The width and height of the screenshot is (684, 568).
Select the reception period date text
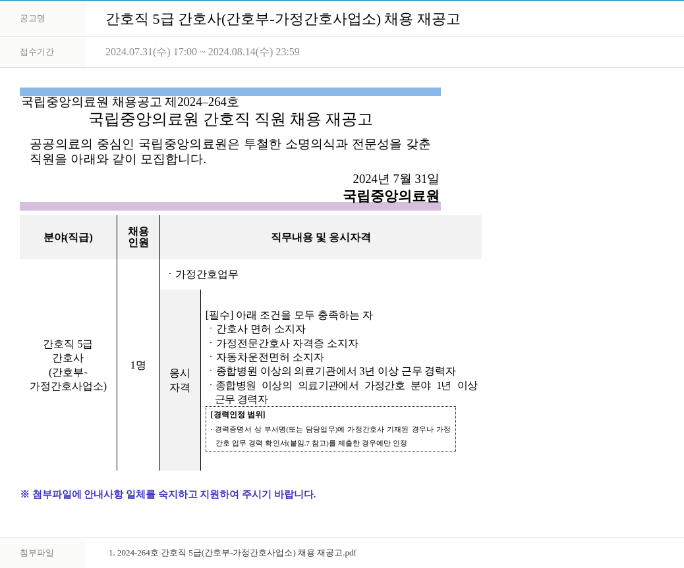point(202,52)
